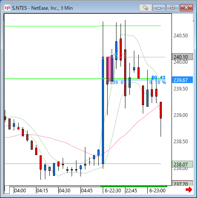This screenshot has height=198, width=197.
Task: Select the pink highlighted candle marker
Action: tap(110, 68)
